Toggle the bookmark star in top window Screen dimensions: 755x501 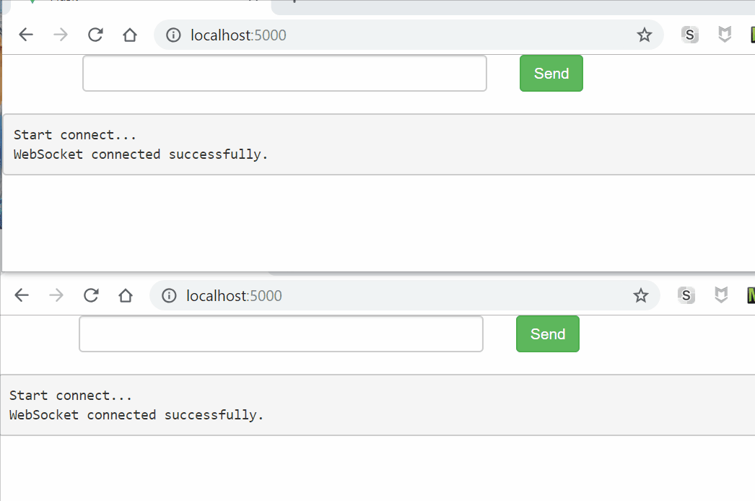tap(645, 34)
